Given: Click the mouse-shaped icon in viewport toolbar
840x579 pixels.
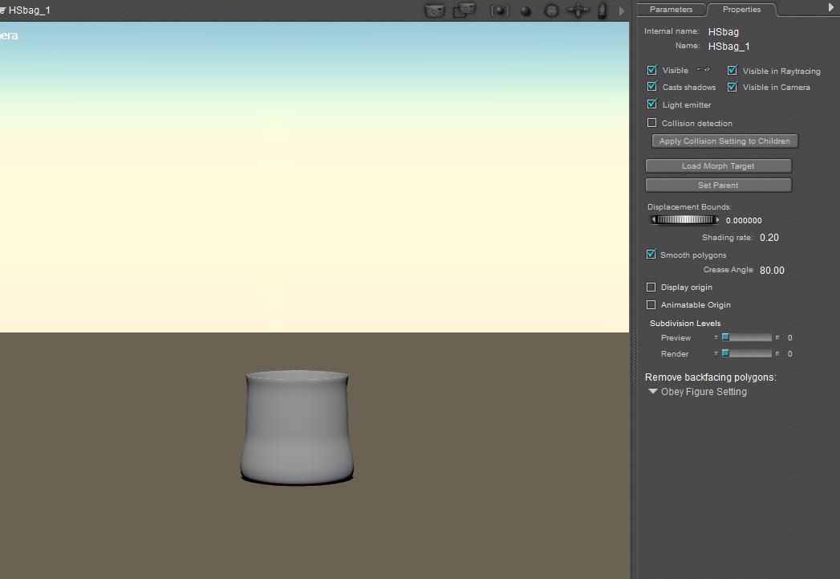Looking at the screenshot, I should click(602, 11).
